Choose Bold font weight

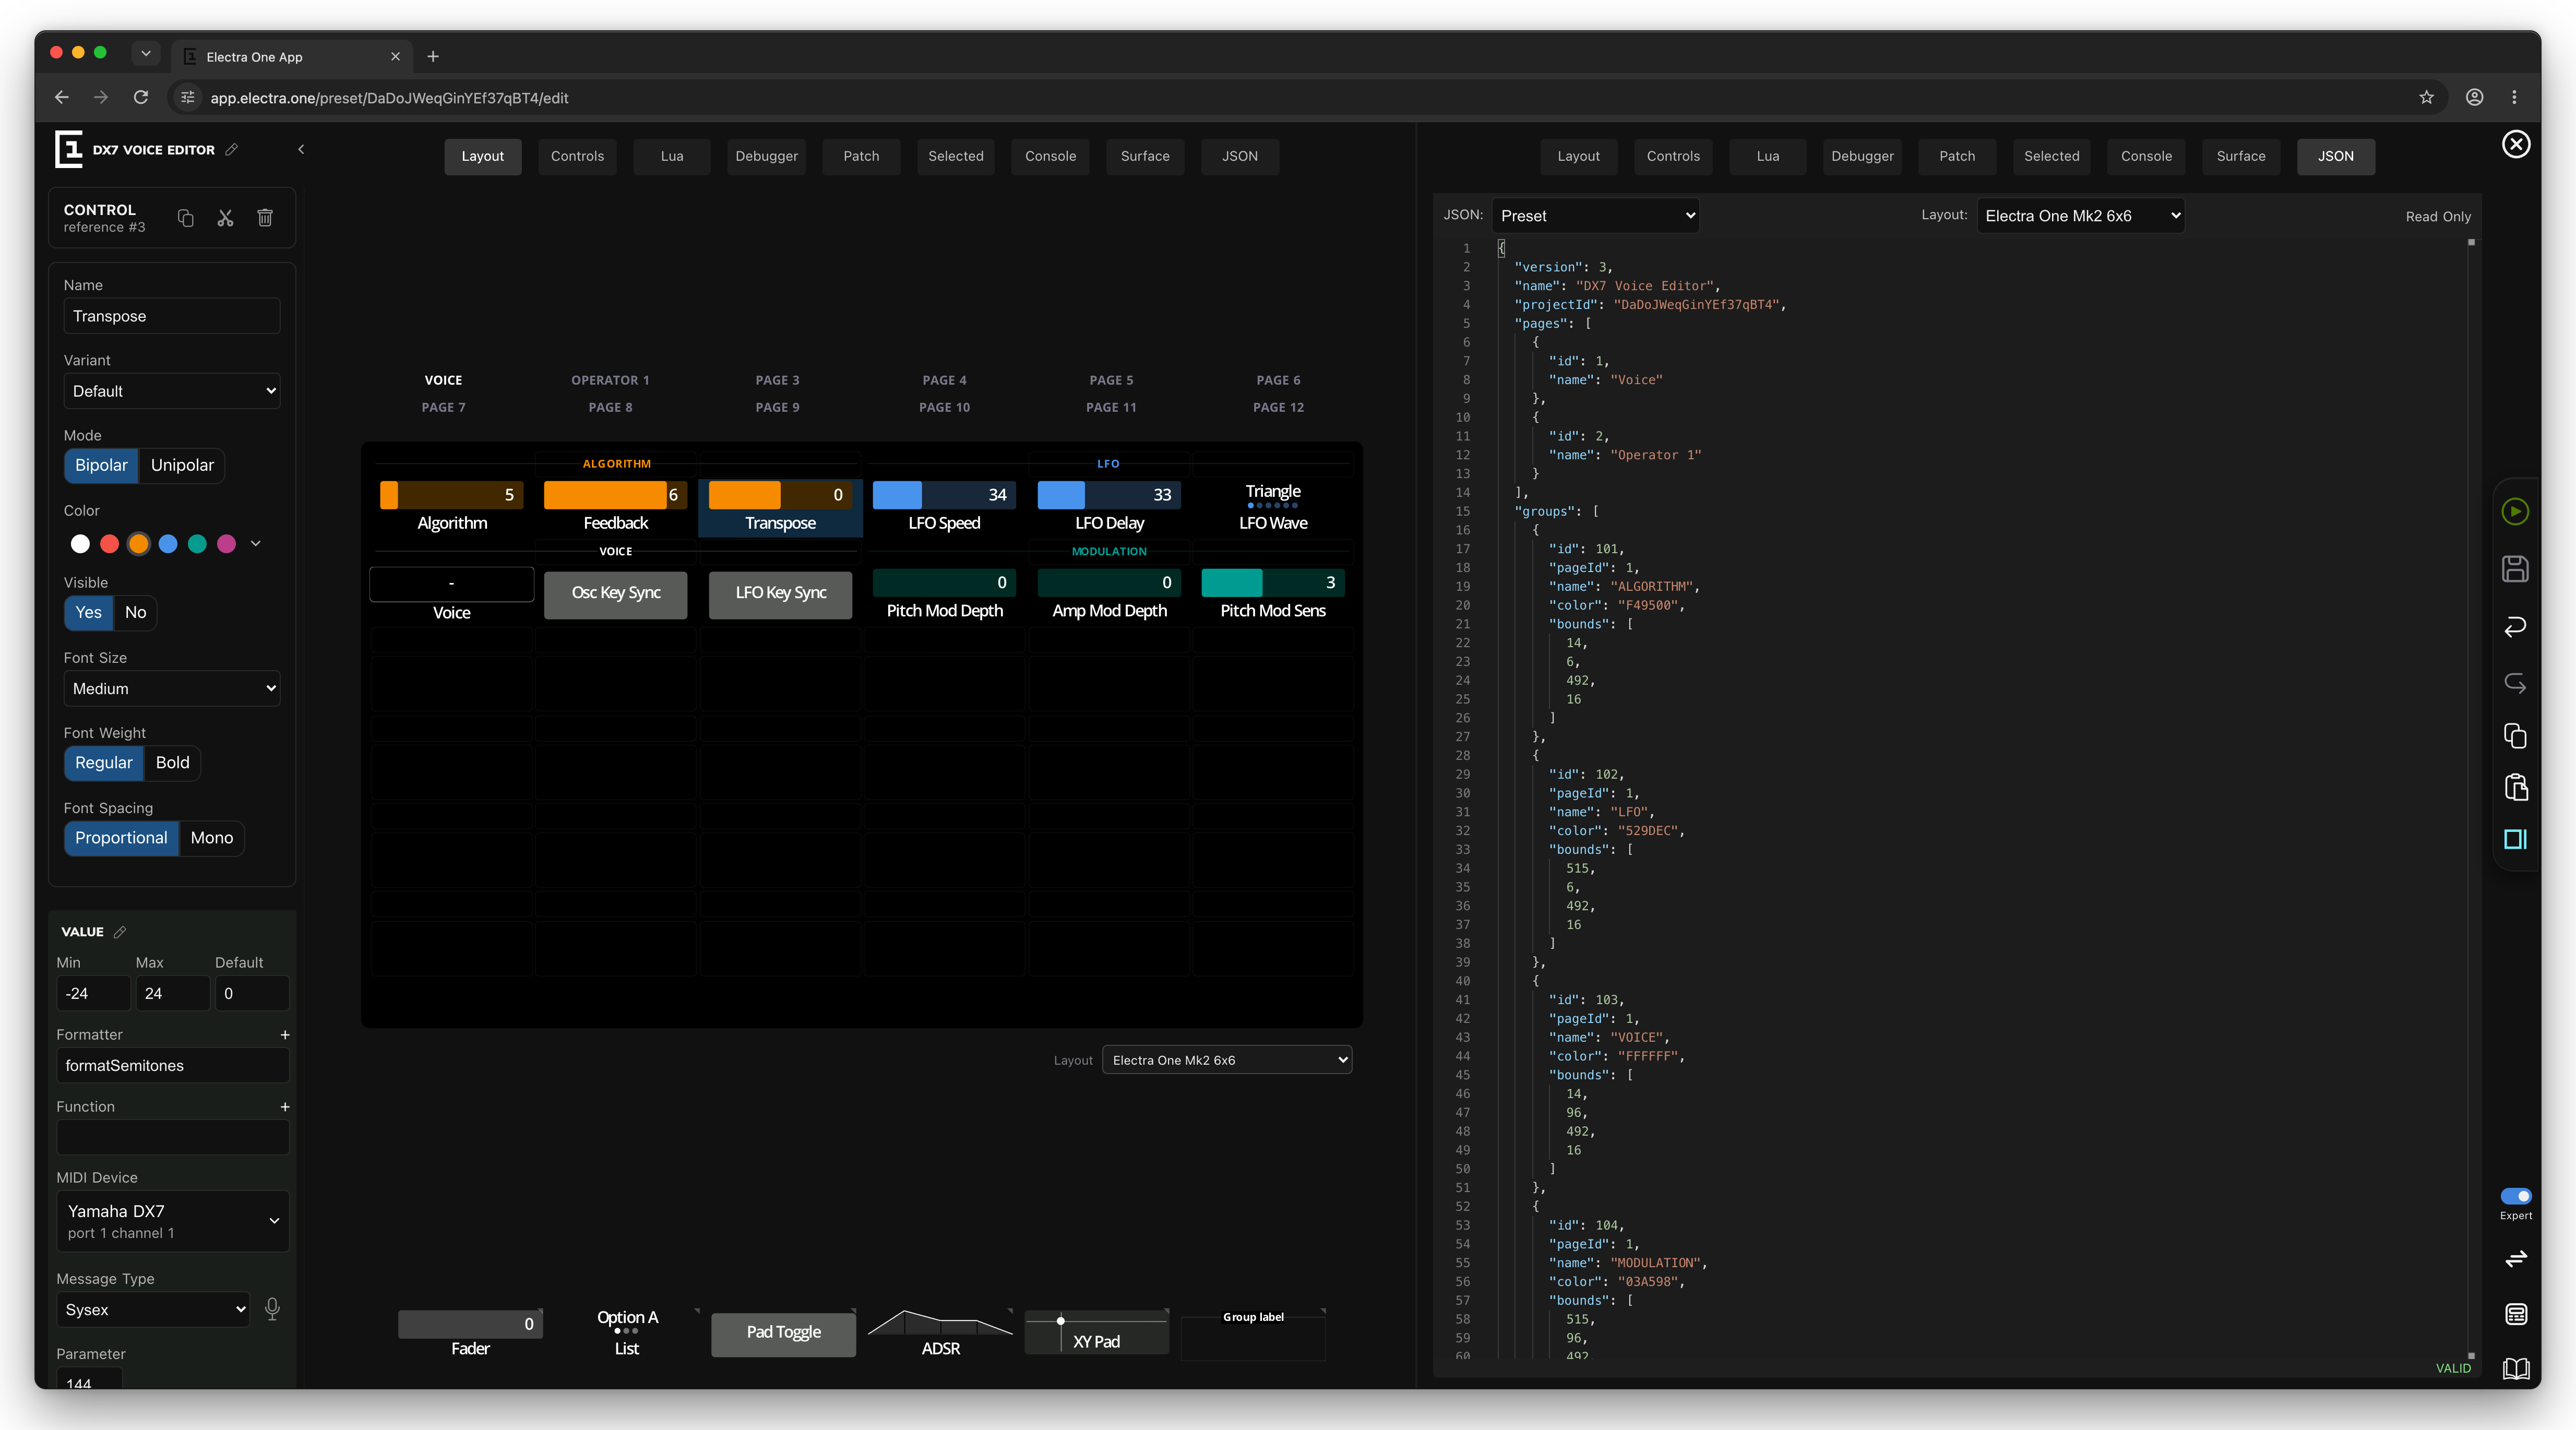[x=172, y=763]
